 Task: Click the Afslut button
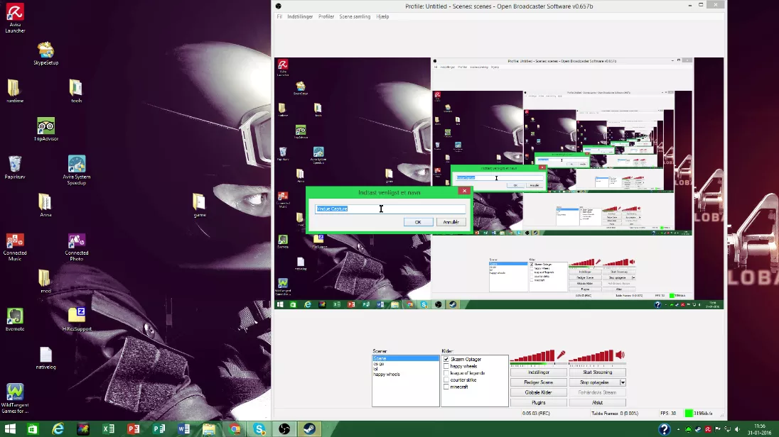[x=597, y=403]
